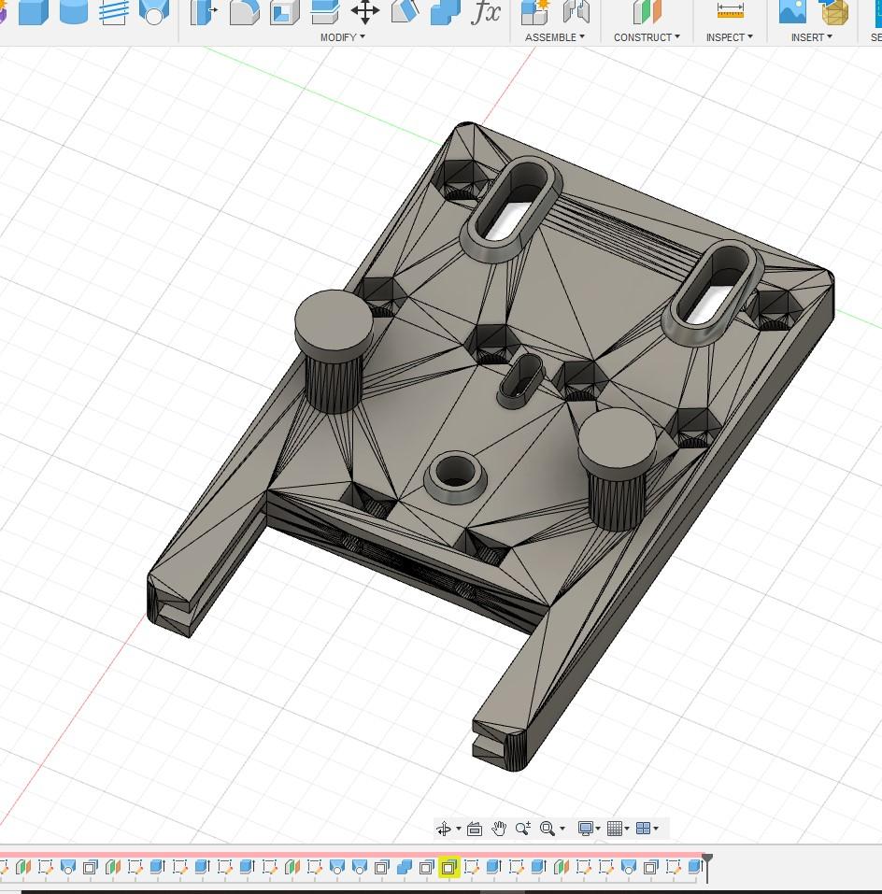Create a New Component icon

535,11
